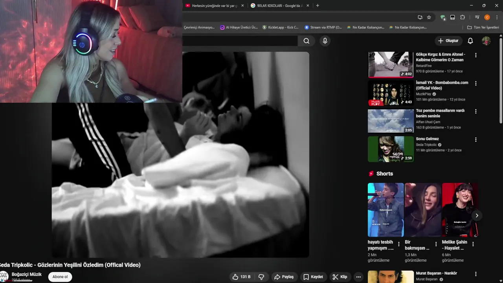Open the Chrome extensions puzzle icon
The image size is (503, 283).
pos(463,17)
